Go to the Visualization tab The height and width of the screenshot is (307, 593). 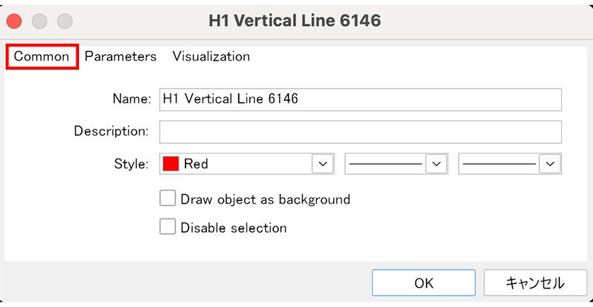[211, 56]
